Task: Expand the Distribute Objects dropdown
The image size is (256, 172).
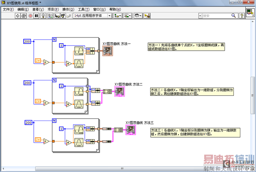Action: pos(128,16)
